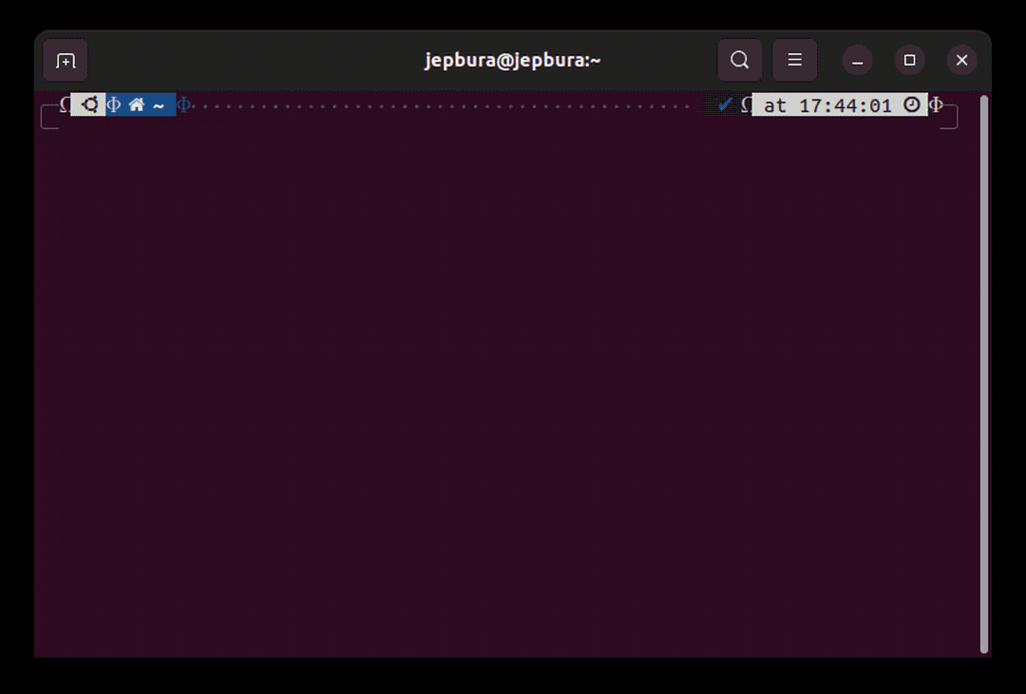
Task: Click the home icon in prompt
Action: coord(137,104)
